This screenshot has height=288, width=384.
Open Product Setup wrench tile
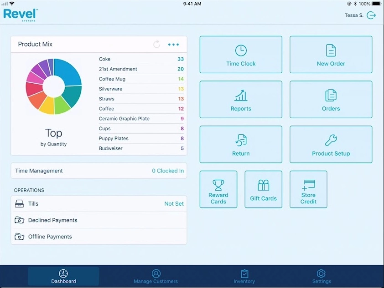click(331, 144)
